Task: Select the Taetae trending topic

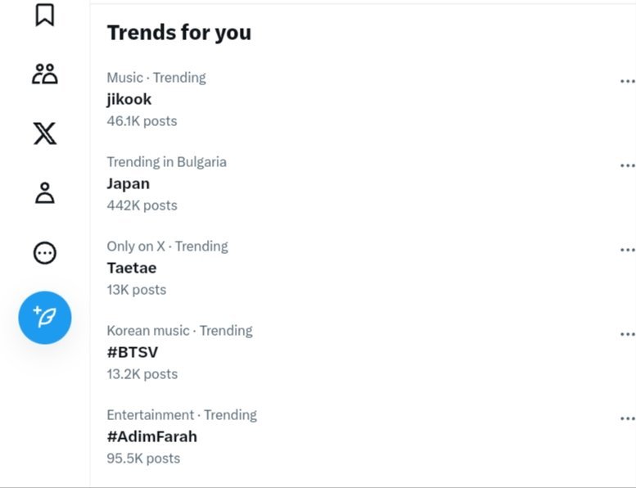Action: (x=132, y=268)
